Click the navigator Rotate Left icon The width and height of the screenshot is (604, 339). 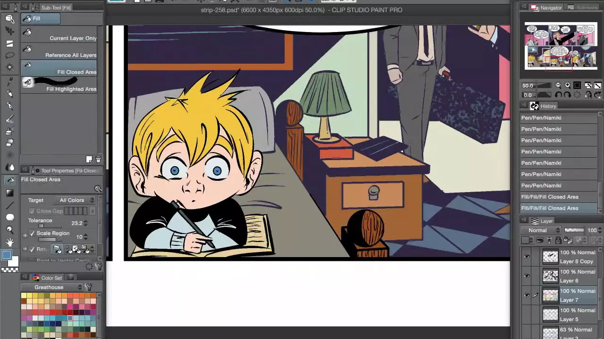click(559, 95)
